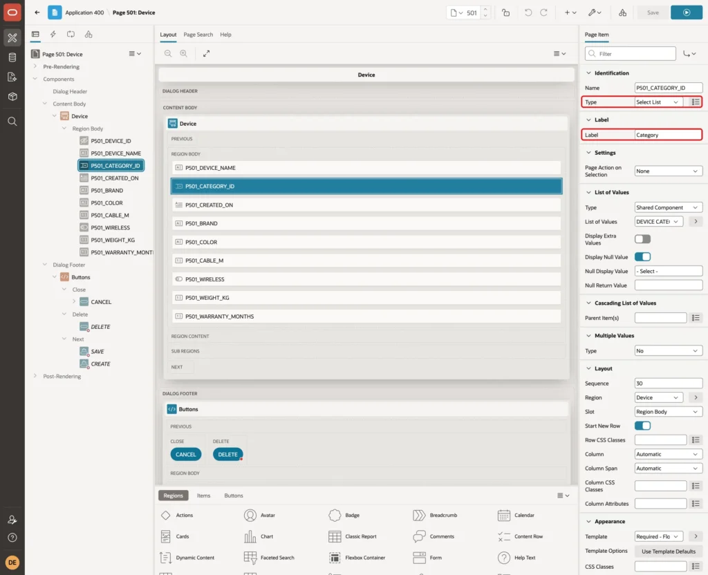The width and height of the screenshot is (708, 575).
Task: Run the page with play button
Action: (x=687, y=12)
